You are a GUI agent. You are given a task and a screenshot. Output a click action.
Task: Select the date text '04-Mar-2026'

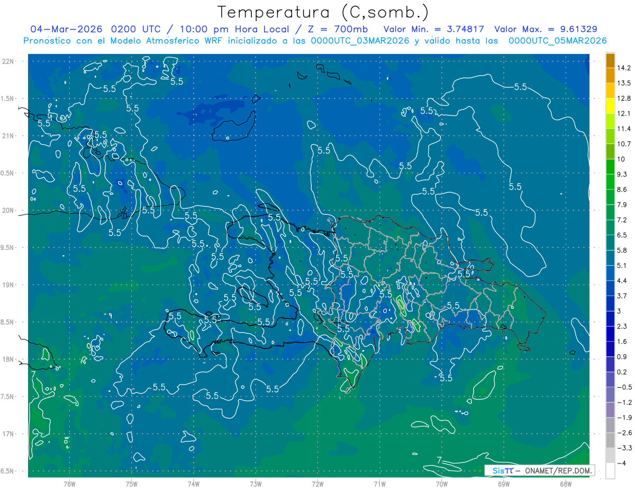tap(66, 29)
